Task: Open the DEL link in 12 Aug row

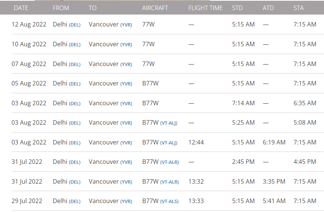Action: tap(75, 25)
